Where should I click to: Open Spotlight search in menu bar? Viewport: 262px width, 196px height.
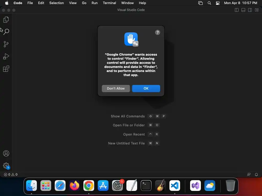(x=209, y=3)
